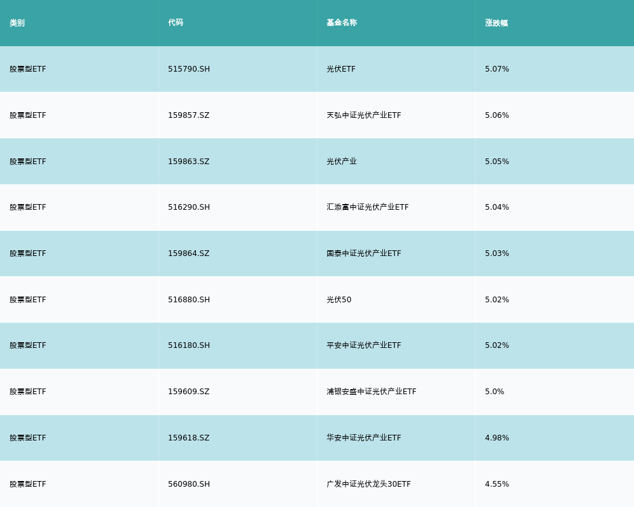Click 股票型ETF in the 159618.SZ row

click(28, 438)
